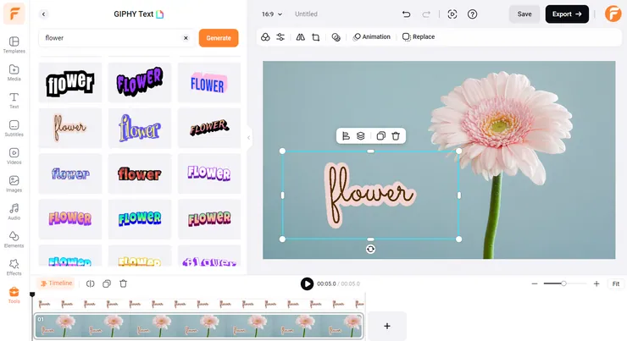Click the Generate button
Screen dimensions: 627x341
click(219, 38)
